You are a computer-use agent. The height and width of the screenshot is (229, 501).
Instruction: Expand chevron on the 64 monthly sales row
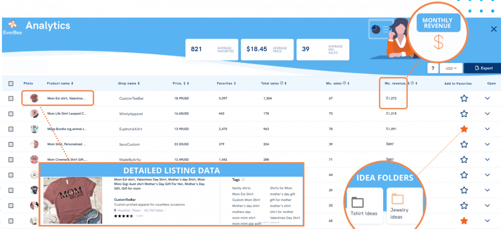tap(487, 175)
